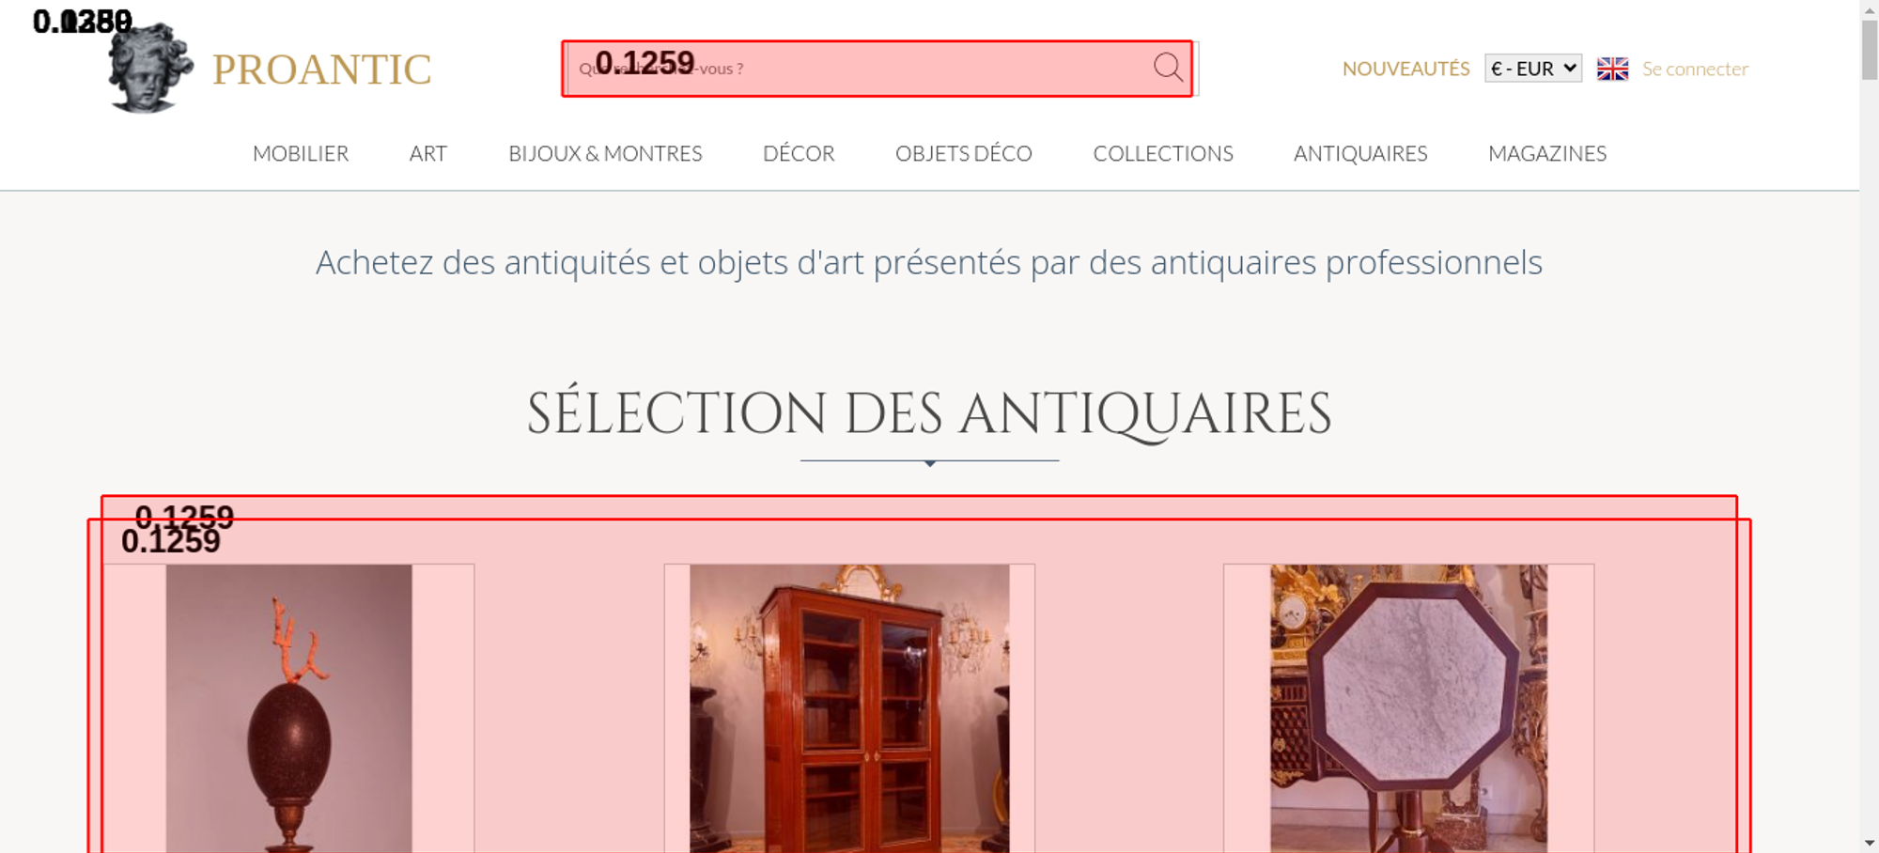The width and height of the screenshot is (1879, 853).
Task: Open the € - EUR currency dropdown
Action: tap(1533, 69)
